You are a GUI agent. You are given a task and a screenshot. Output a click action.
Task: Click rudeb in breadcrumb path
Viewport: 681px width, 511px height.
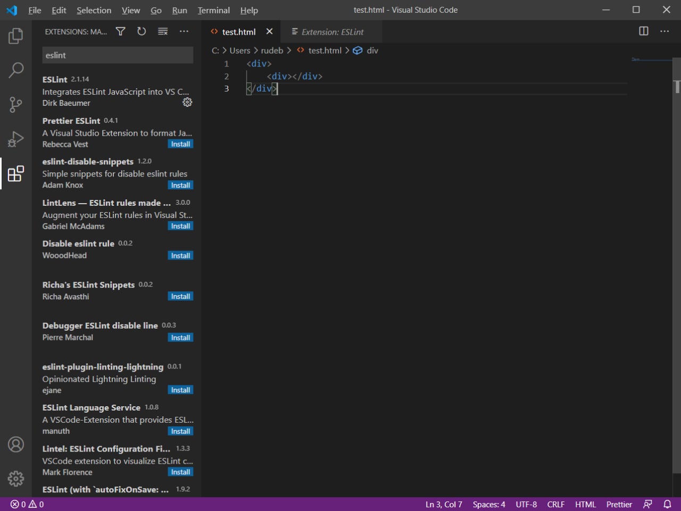click(272, 51)
